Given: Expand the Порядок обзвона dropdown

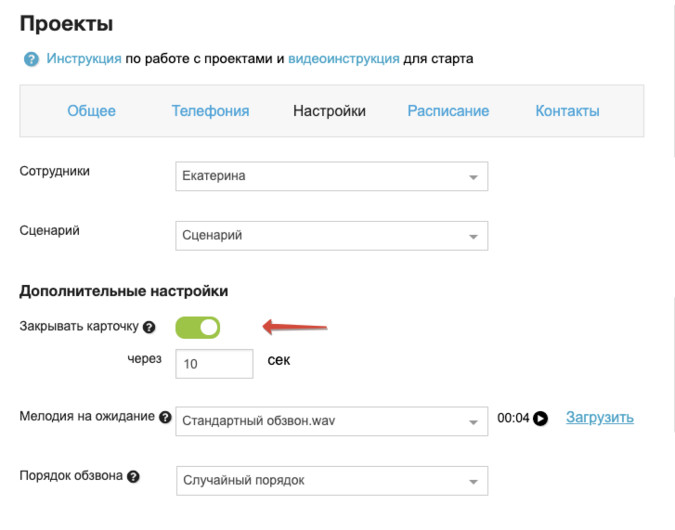Looking at the screenshot, I should (x=331, y=481).
